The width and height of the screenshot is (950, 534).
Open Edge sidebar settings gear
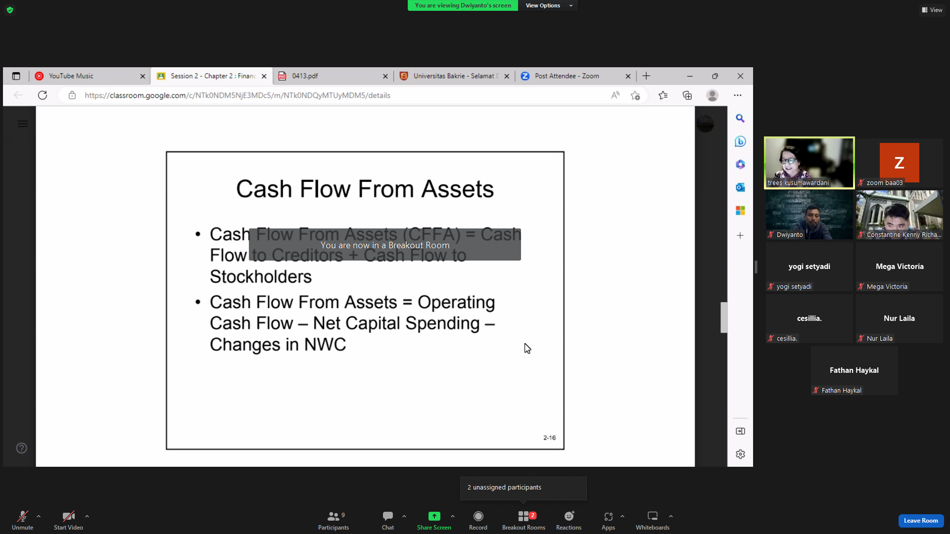[740, 454]
